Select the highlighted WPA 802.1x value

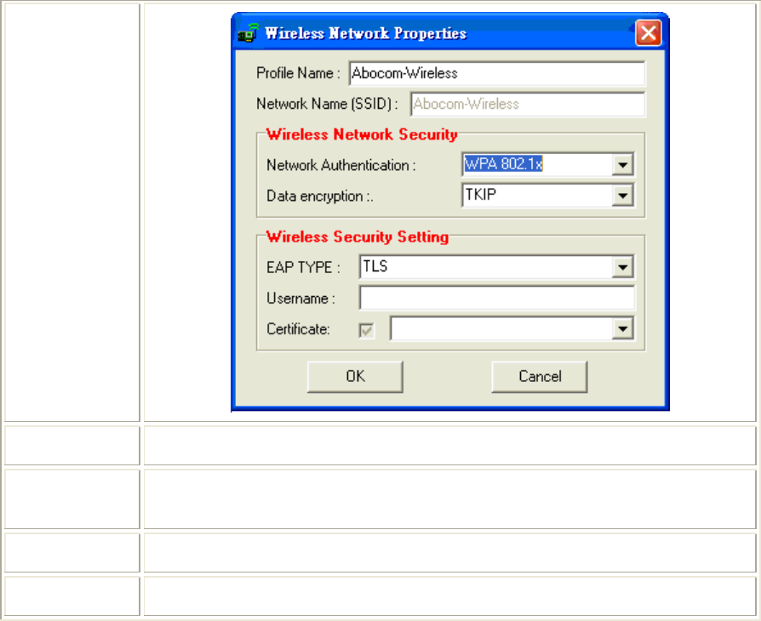503,164
